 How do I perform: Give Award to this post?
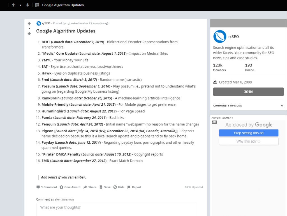click(70, 187)
